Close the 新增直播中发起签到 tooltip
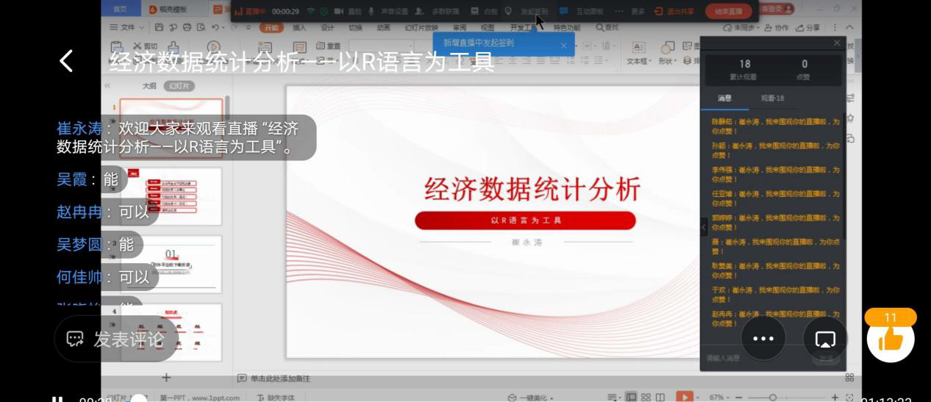This screenshot has width=931, height=402. pyautogui.click(x=564, y=46)
